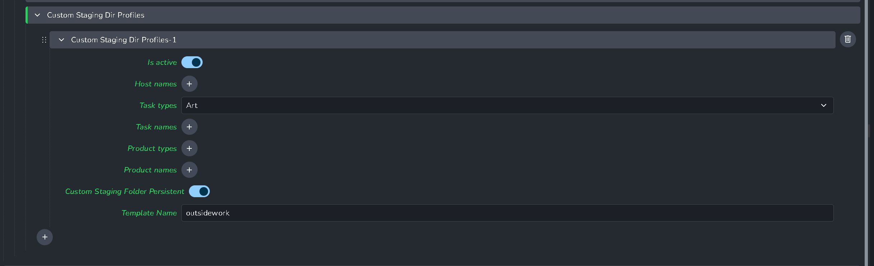Click the Product types label
874x266 pixels.
point(152,148)
